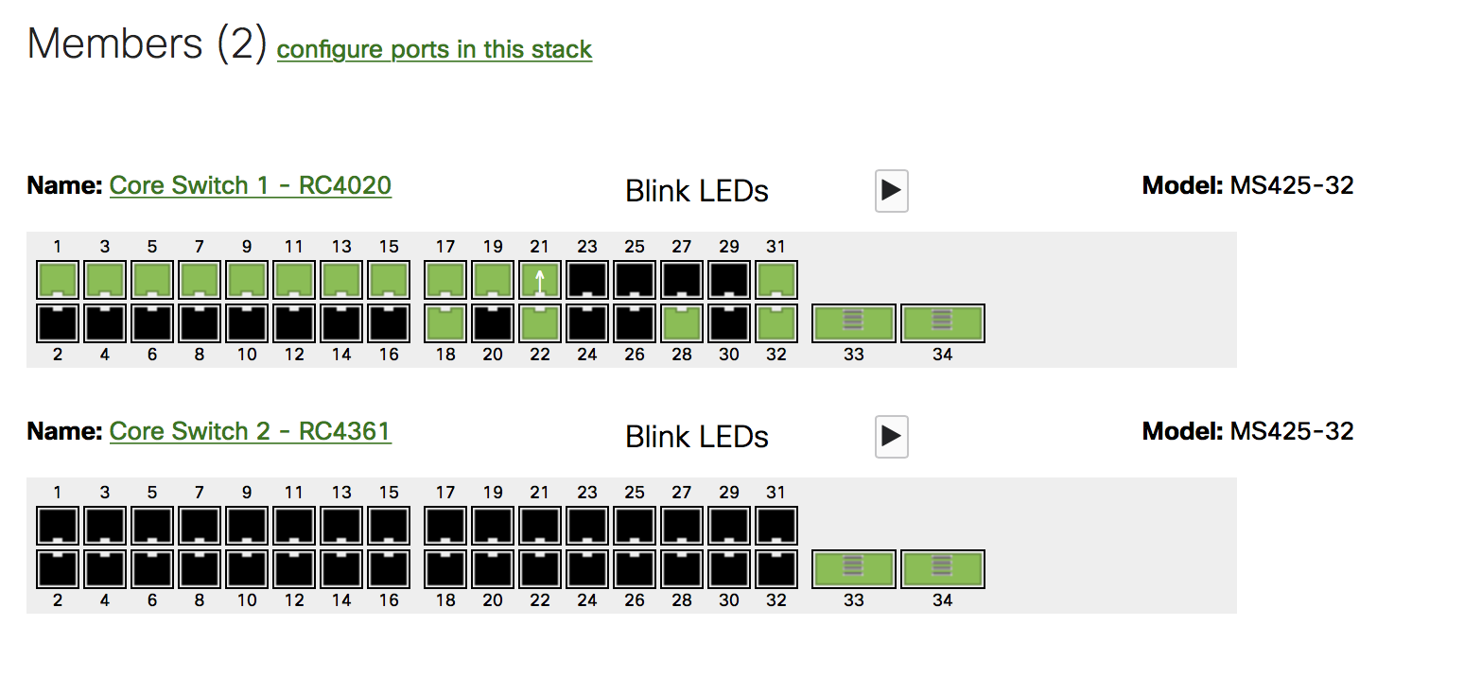Select port 22 on Core Switch 2

(x=540, y=568)
